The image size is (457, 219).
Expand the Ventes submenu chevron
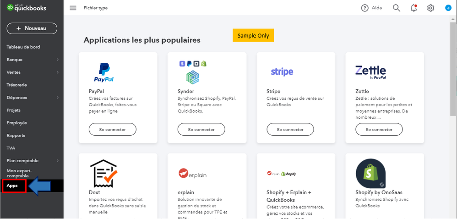point(57,72)
